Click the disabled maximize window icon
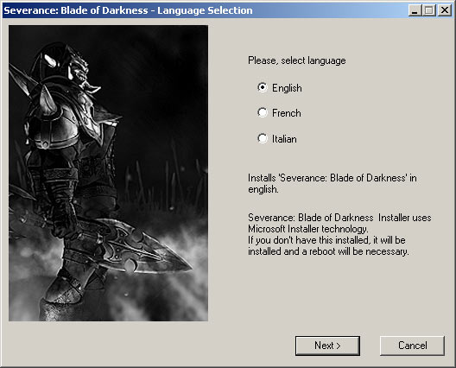The width and height of the screenshot is (456, 368). pos(429,10)
